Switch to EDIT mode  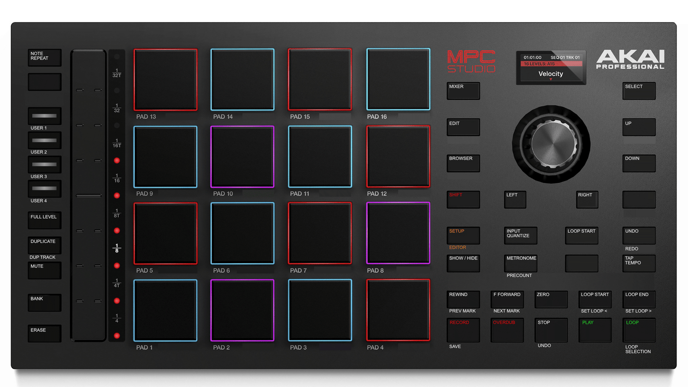[463, 127]
